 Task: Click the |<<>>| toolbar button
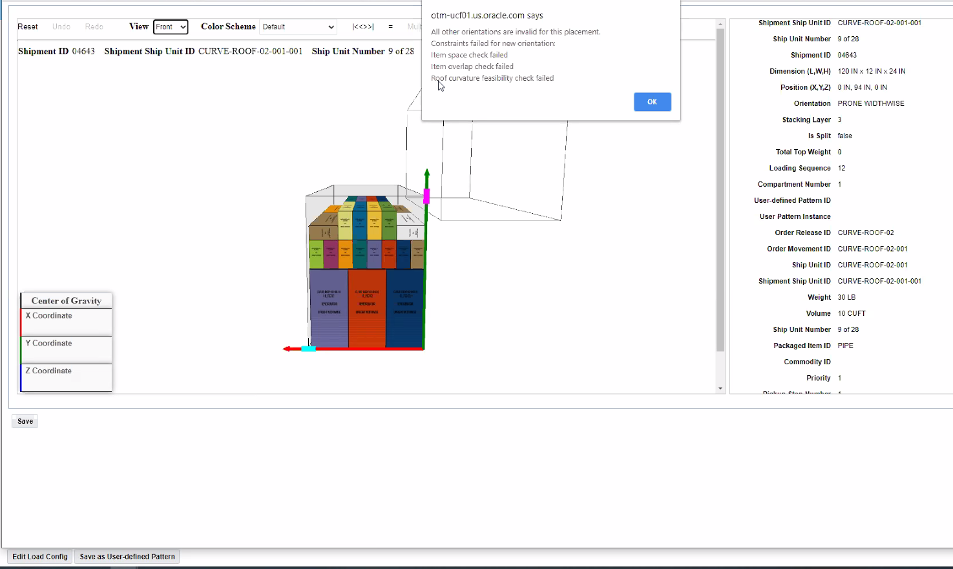pyautogui.click(x=363, y=26)
